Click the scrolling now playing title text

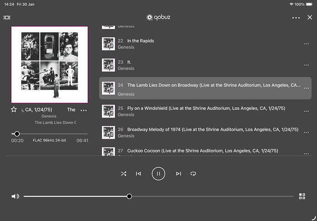tap(49, 110)
